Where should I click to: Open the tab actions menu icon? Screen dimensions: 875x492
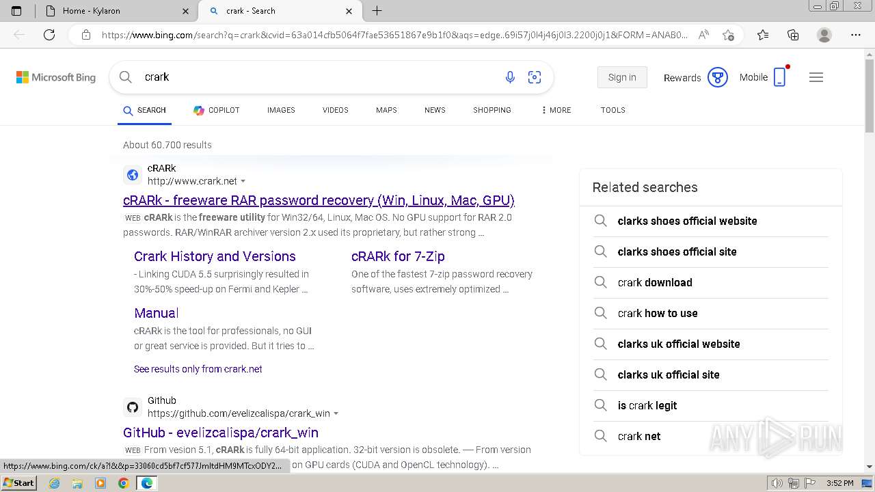(x=16, y=11)
